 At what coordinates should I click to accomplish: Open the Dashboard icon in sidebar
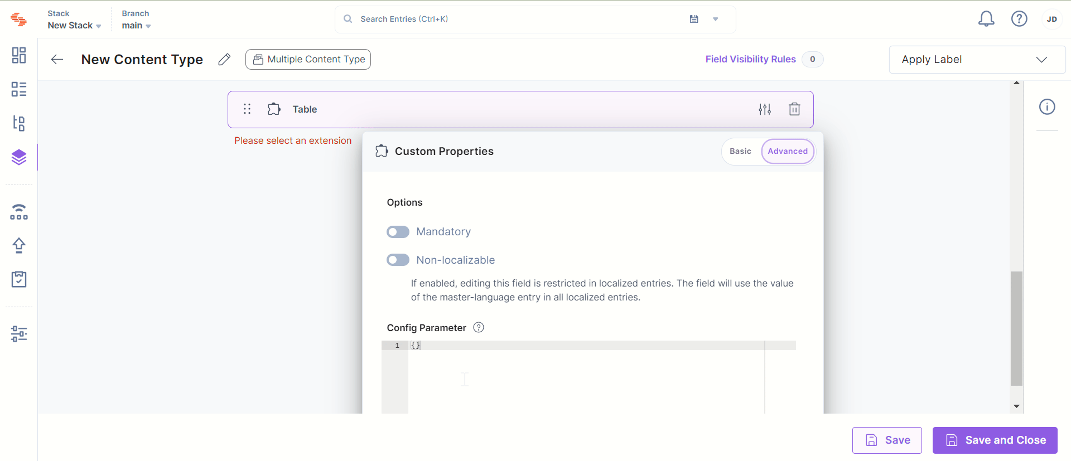(19, 55)
